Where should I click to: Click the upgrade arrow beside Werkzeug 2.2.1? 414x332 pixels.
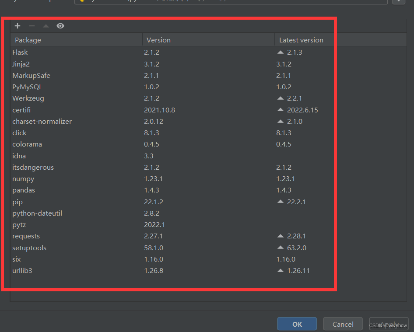[x=281, y=98]
